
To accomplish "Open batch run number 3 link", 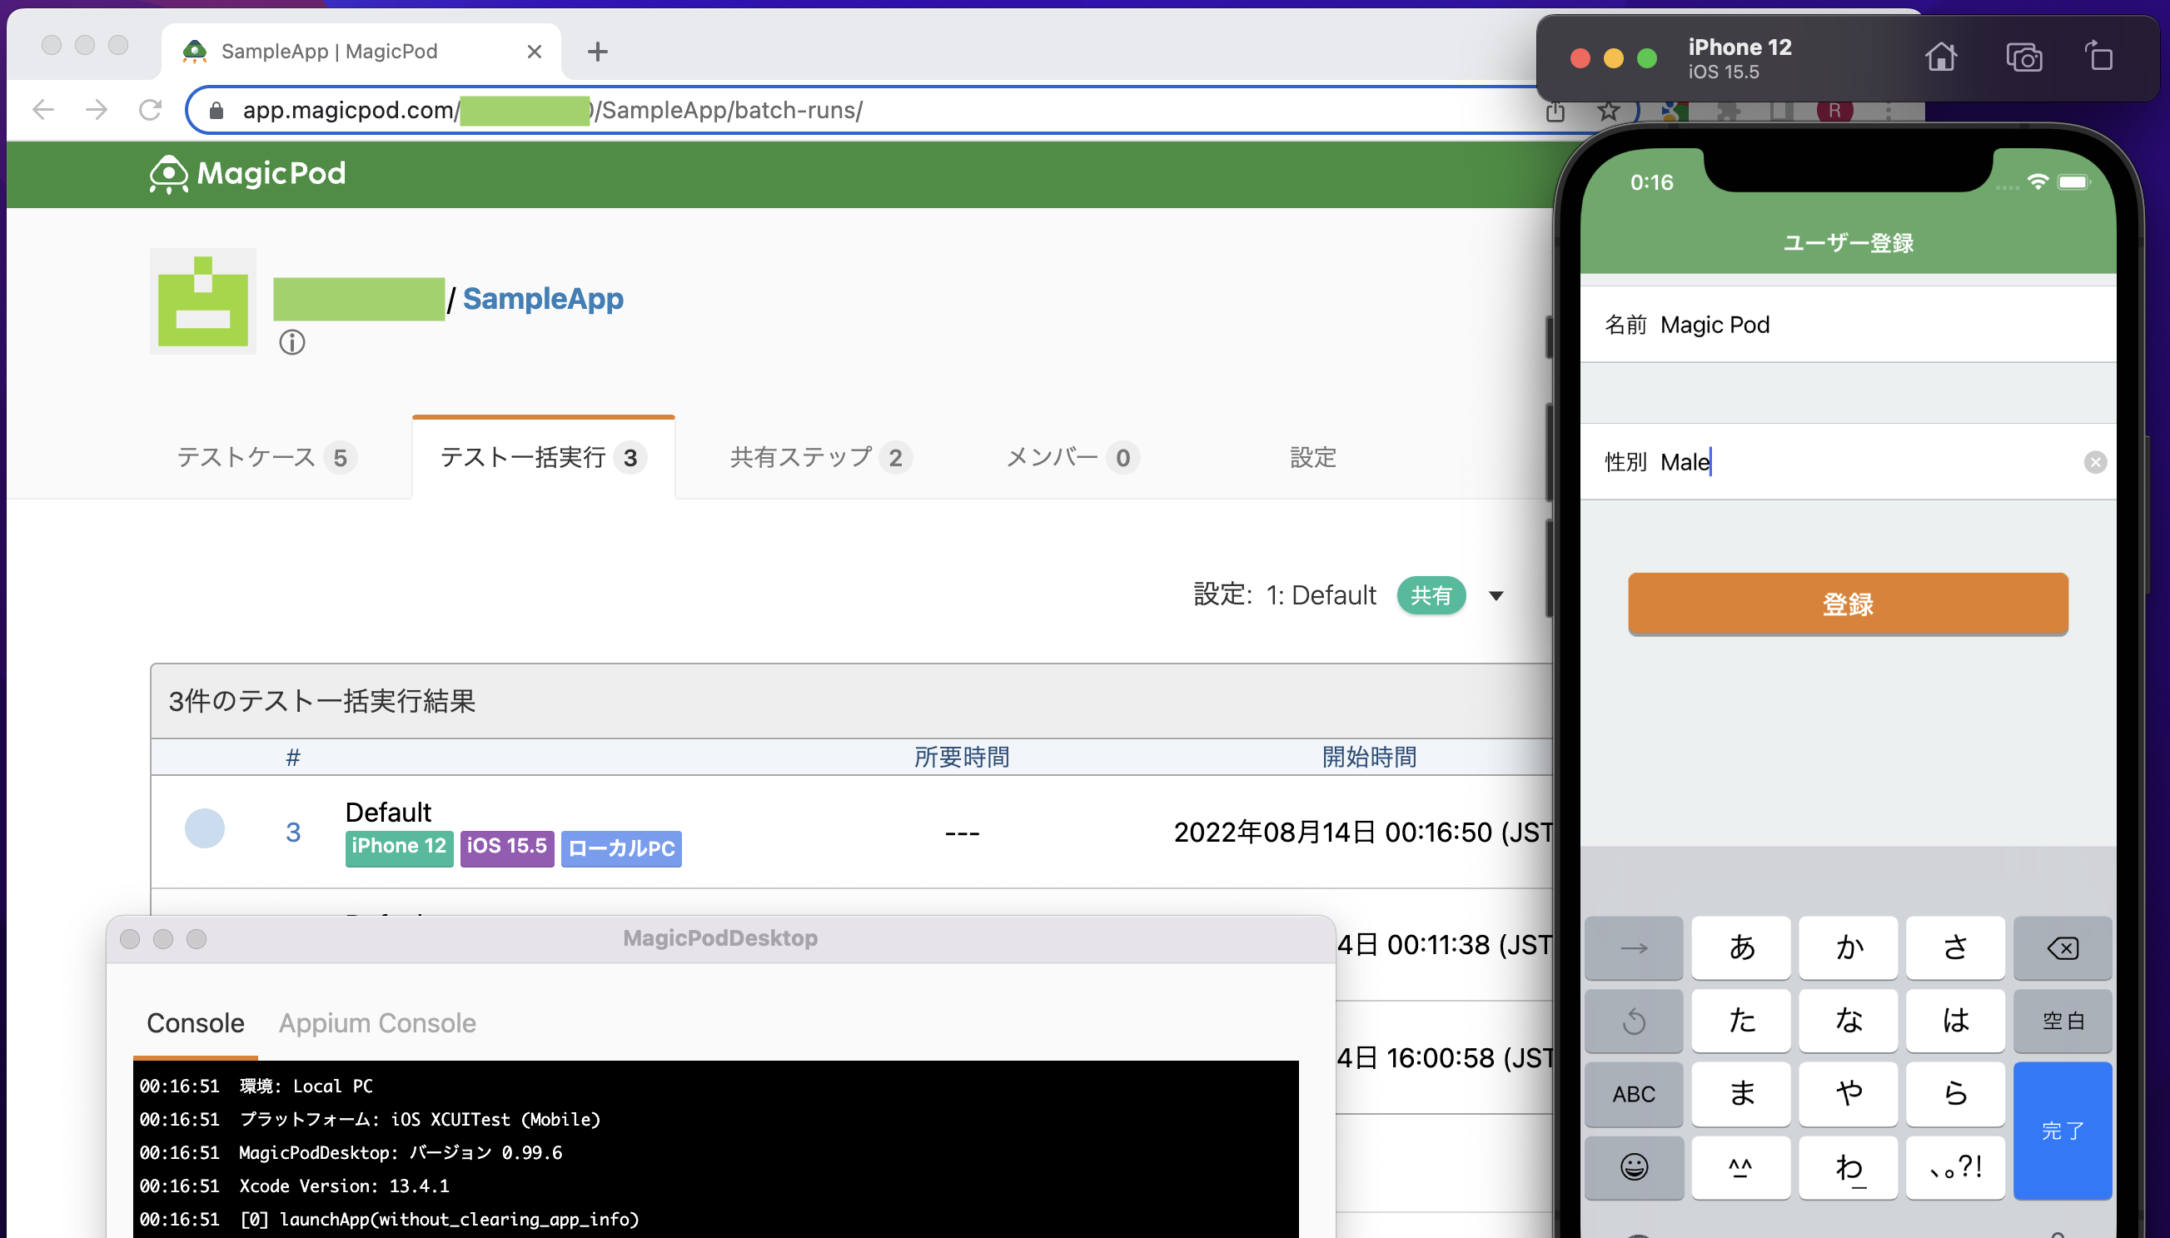I will (x=292, y=832).
